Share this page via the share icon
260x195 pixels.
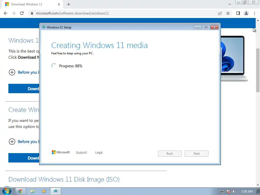tap(220, 13)
